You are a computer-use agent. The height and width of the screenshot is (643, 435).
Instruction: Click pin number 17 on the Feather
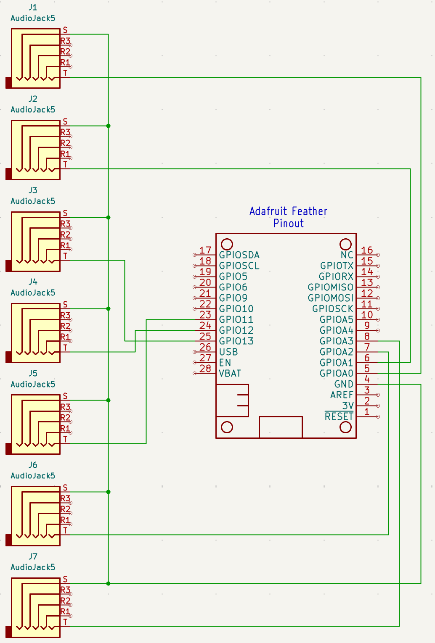[x=205, y=250]
